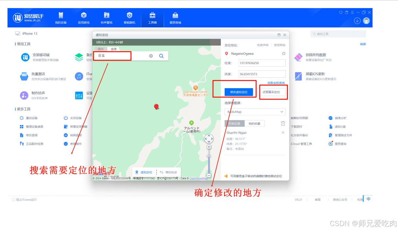Open 应用游戏 in the top navigation
This screenshot has height=230, width=398.
84,18
